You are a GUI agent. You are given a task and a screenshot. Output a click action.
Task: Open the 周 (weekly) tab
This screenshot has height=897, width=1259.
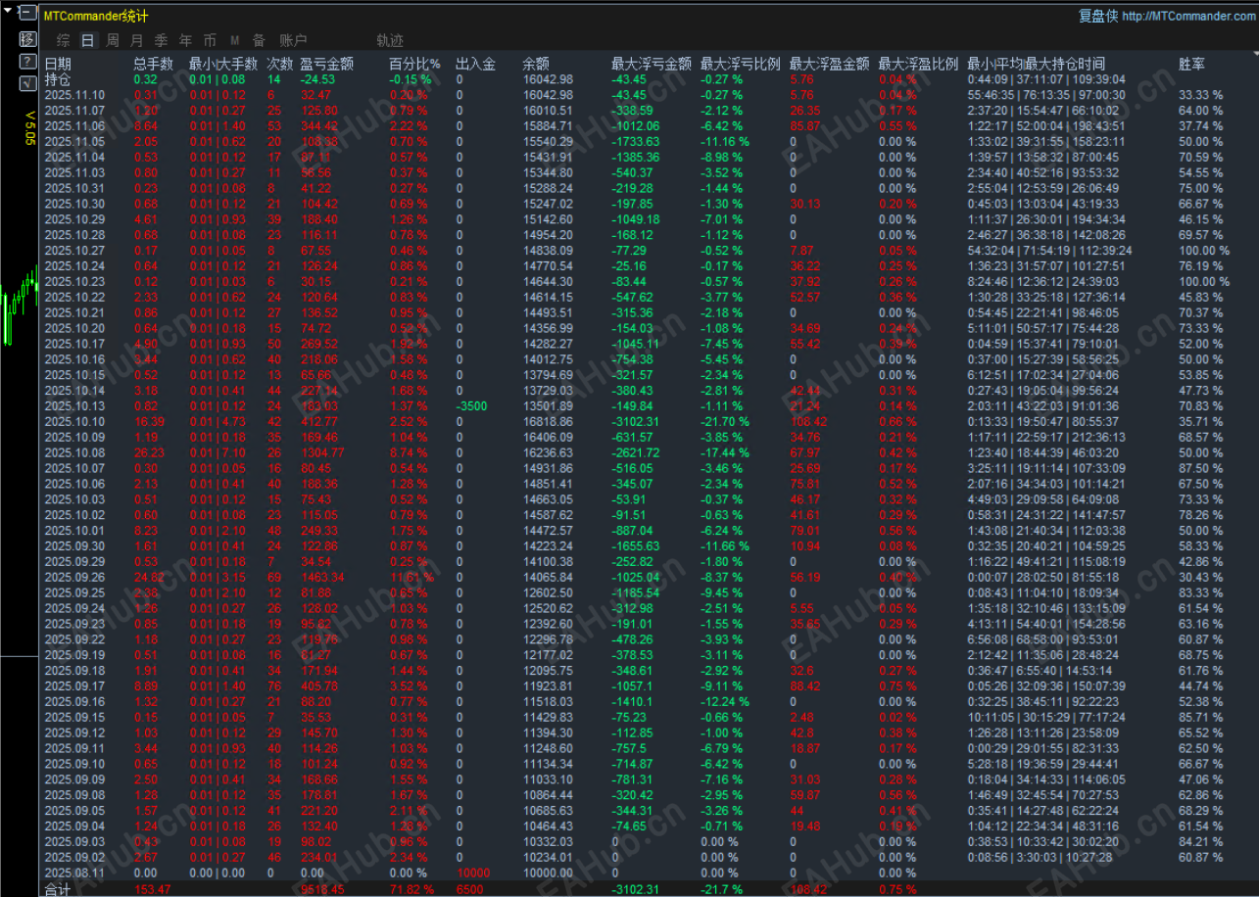113,40
